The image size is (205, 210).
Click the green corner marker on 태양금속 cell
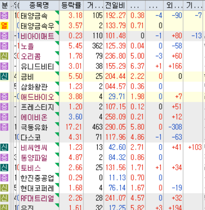57,12
